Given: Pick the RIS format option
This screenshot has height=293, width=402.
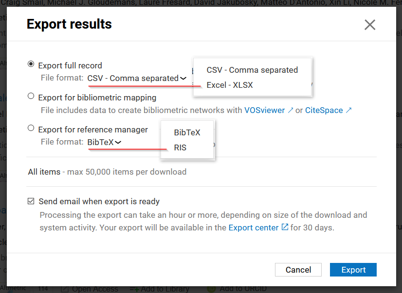Looking at the screenshot, I should click(180, 147).
